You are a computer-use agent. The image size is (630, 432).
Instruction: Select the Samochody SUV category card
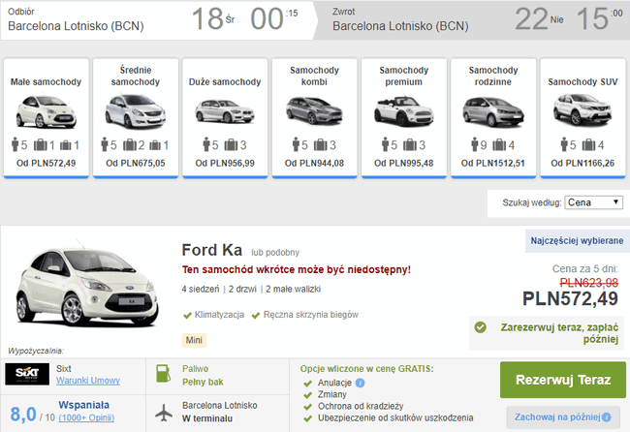[583, 118]
